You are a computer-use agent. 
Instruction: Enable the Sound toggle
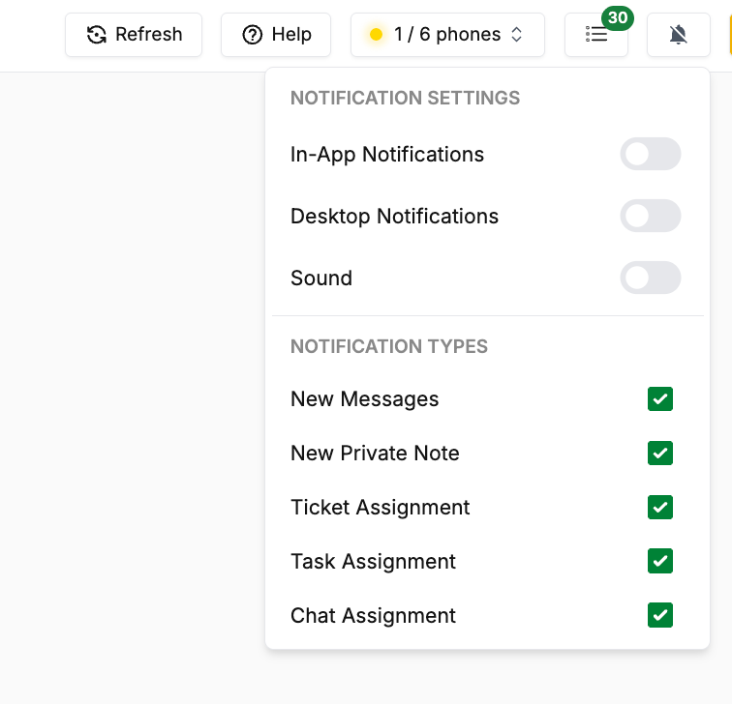coord(651,278)
